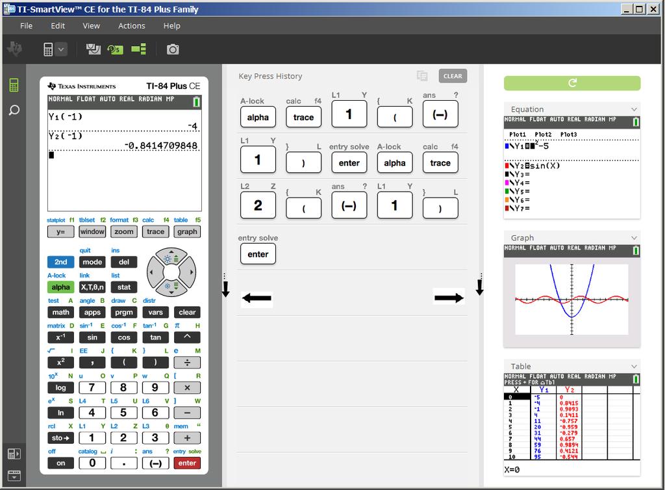
Task: Click the magenta Y4 color marker
Action: (507, 183)
